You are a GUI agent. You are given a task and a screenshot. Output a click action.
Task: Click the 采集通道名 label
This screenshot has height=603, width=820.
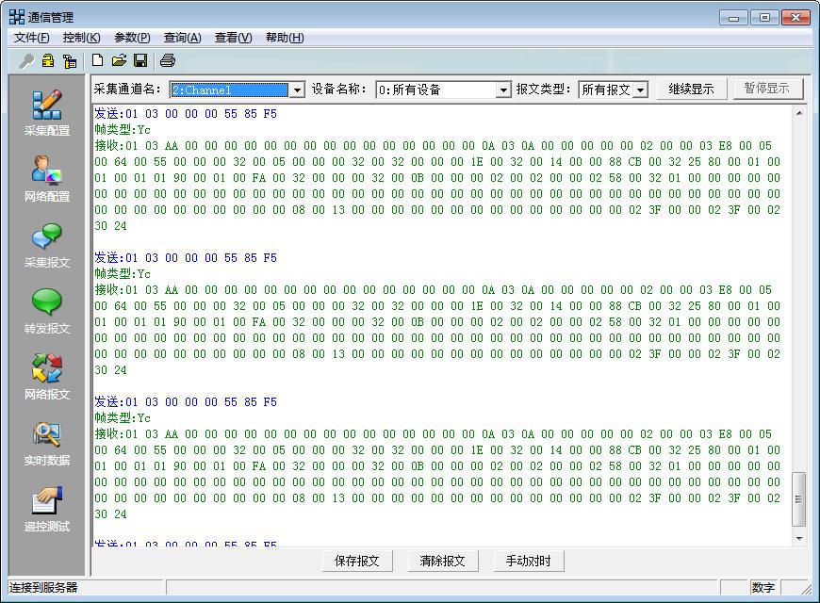pyautogui.click(x=127, y=89)
